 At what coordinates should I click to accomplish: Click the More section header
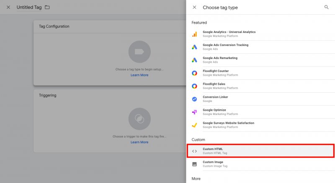196,179
